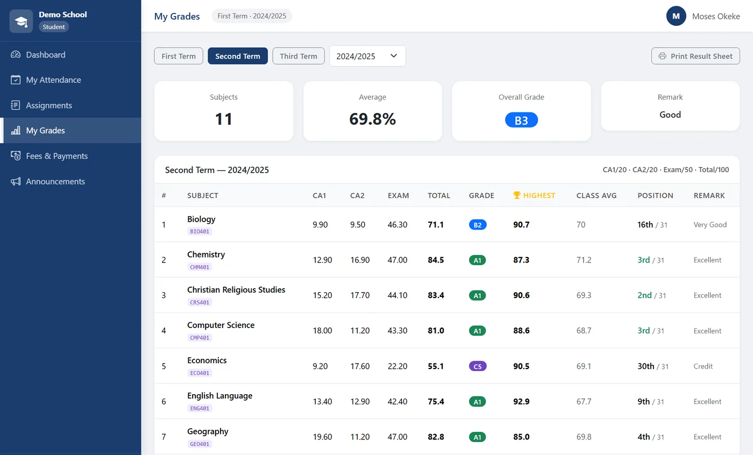Click the First Term · 2024/2025 header pill
This screenshot has width=753, height=455.
(x=252, y=16)
